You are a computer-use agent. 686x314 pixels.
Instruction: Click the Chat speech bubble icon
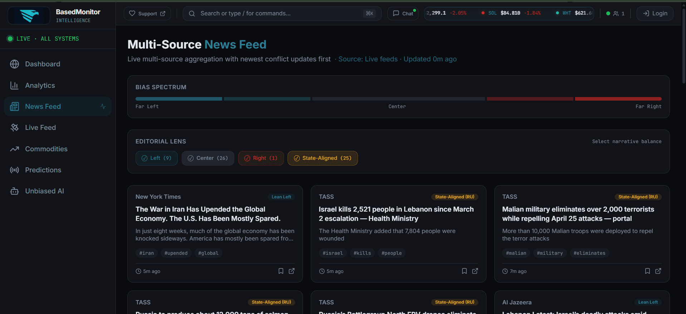(396, 14)
